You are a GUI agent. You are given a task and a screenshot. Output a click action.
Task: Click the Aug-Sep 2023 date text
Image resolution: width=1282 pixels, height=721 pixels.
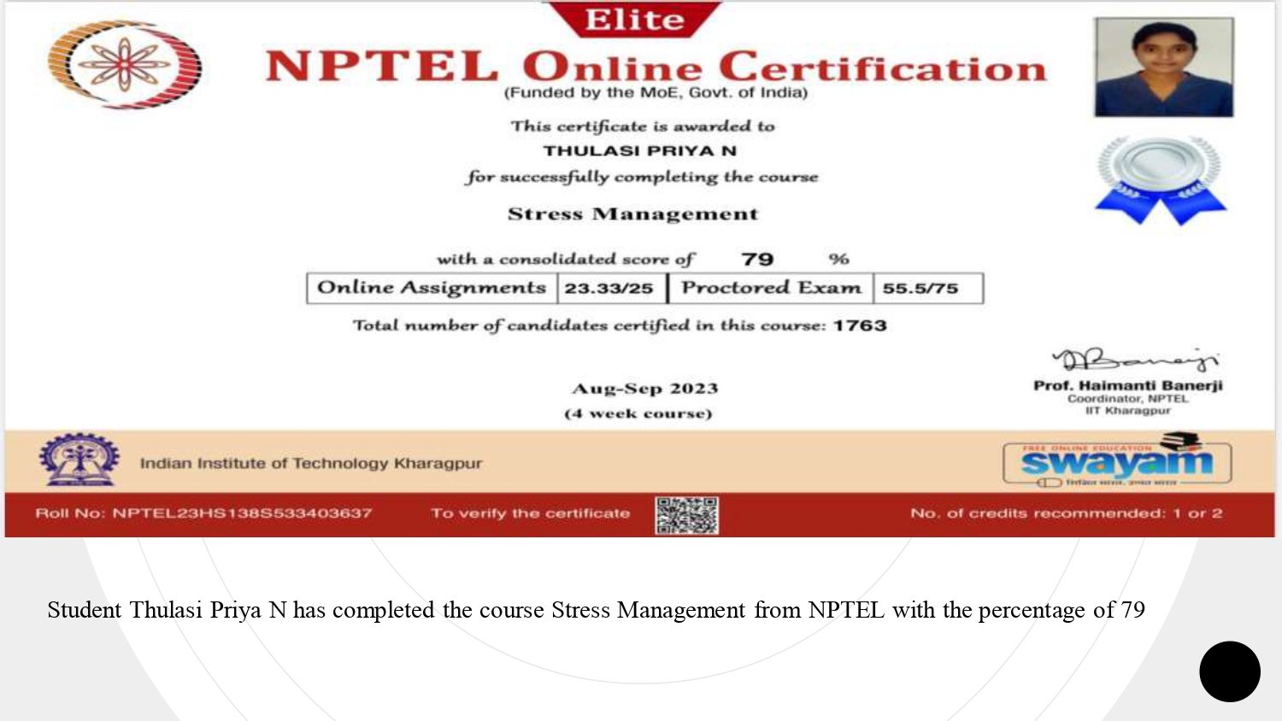point(644,389)
